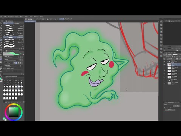Select Layer 1 thumbnail in layer list
181x136 pixels.
[169, 83]
